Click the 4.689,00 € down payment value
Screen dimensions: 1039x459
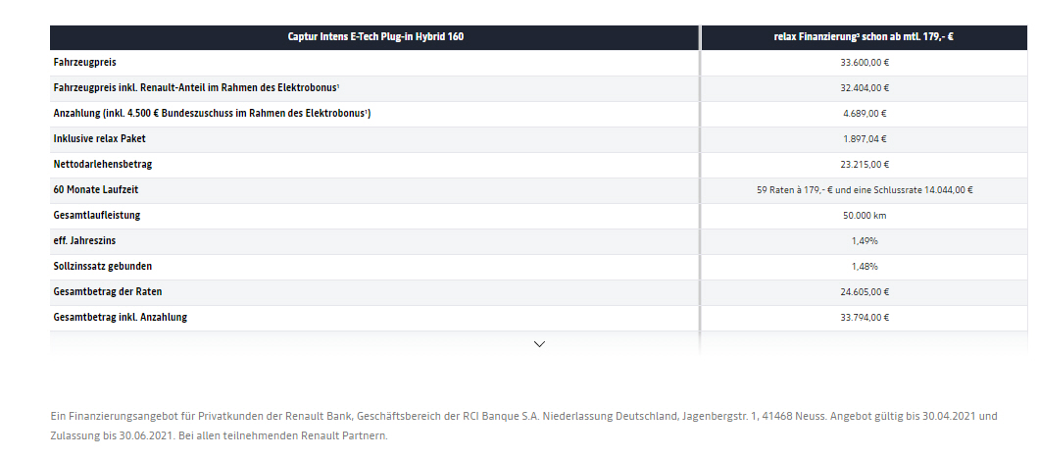point(864,114)
